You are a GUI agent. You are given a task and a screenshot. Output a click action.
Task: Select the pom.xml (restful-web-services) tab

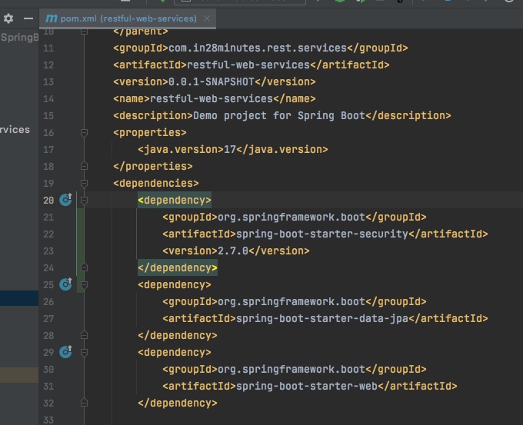(x=128, y=18)
